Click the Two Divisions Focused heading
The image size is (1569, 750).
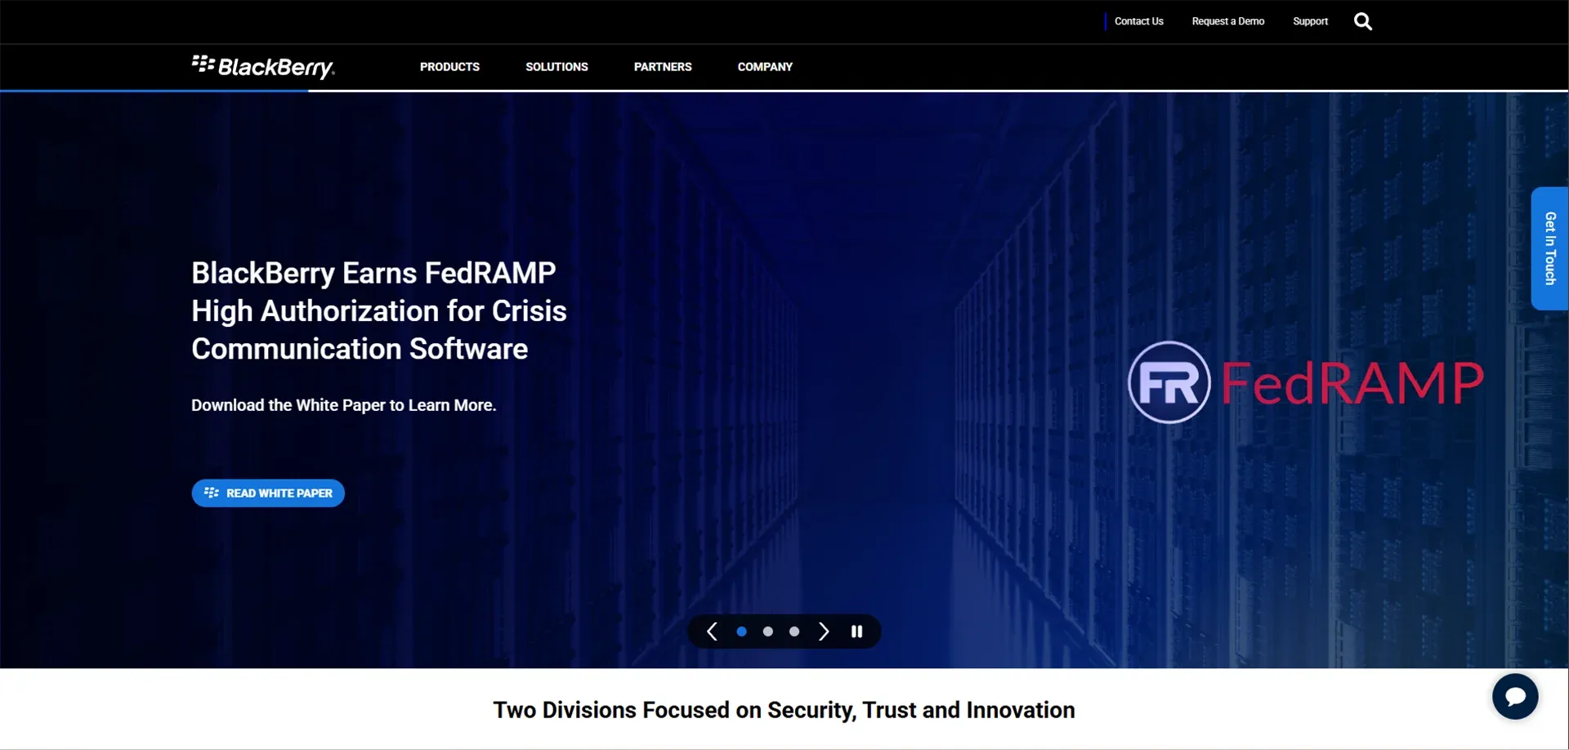click(x=784, y=710)
